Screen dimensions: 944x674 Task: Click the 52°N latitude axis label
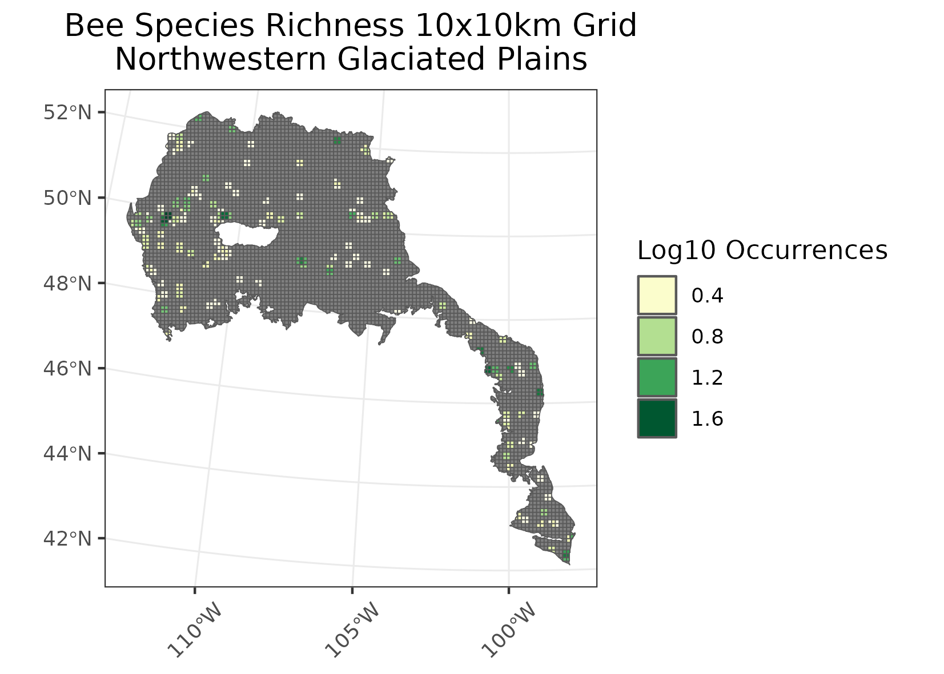point(67,112)
